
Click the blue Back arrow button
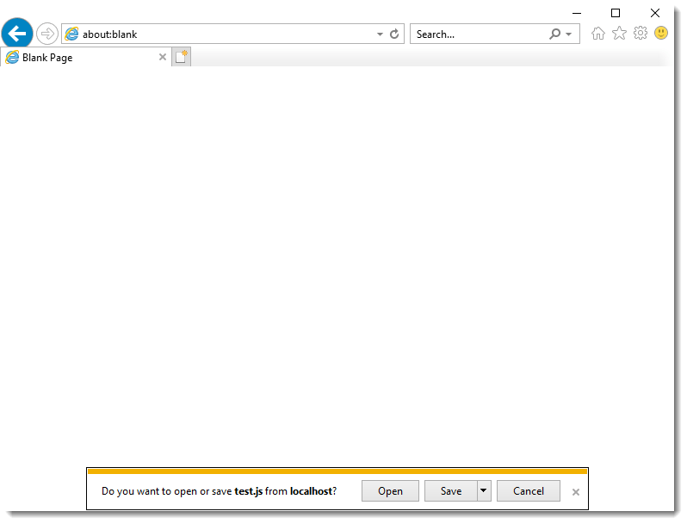pos(17,34)
